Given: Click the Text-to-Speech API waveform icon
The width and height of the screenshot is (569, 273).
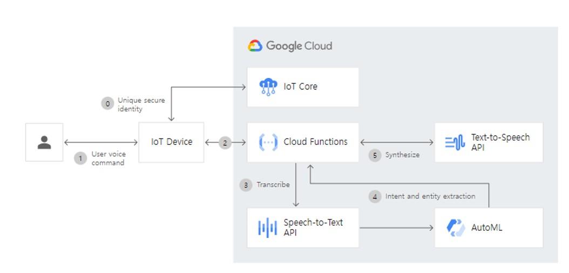Looking at the screenshot, I should point(455,142).
